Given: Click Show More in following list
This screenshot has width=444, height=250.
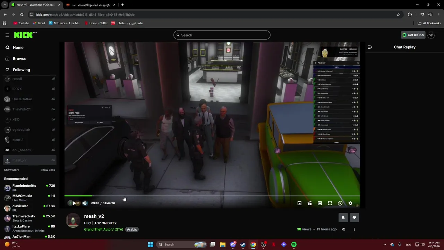Looking at the screenshot, I should click(11, 170).
